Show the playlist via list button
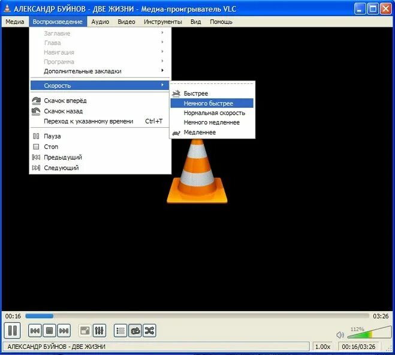Screen dimensions: 395x355 pyautogui.click(x=120, y=330)
